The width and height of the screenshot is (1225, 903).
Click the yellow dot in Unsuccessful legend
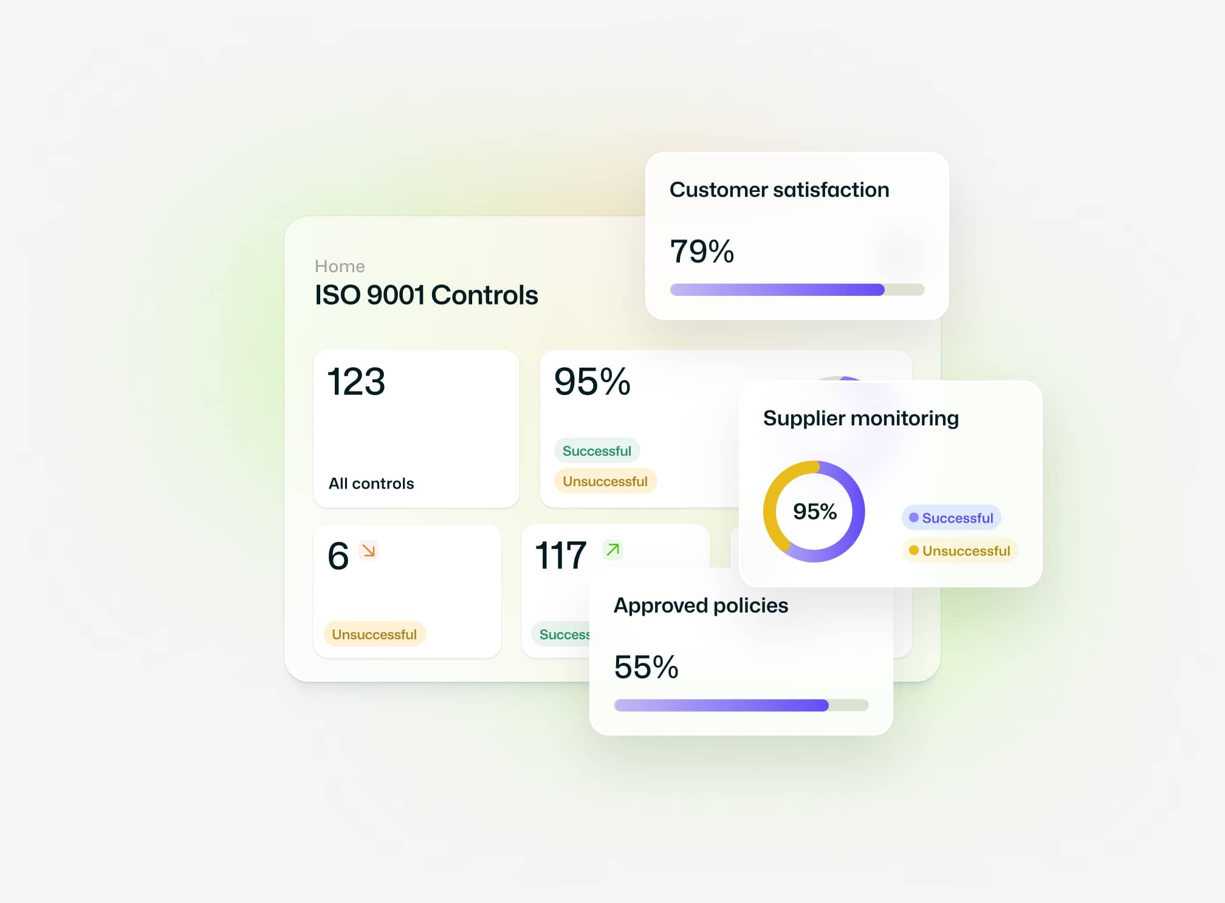[x=913, y=551]
